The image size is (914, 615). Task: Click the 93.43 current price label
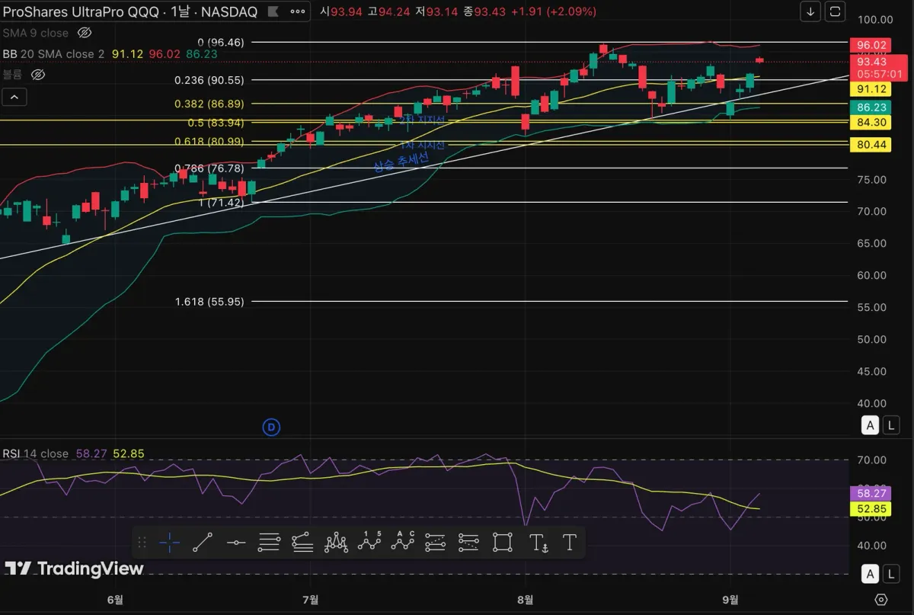[x=871, y=62]
